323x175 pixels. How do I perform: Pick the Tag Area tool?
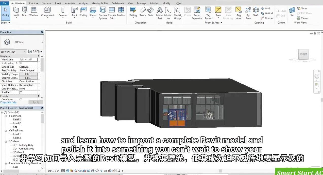click(239, 13)
